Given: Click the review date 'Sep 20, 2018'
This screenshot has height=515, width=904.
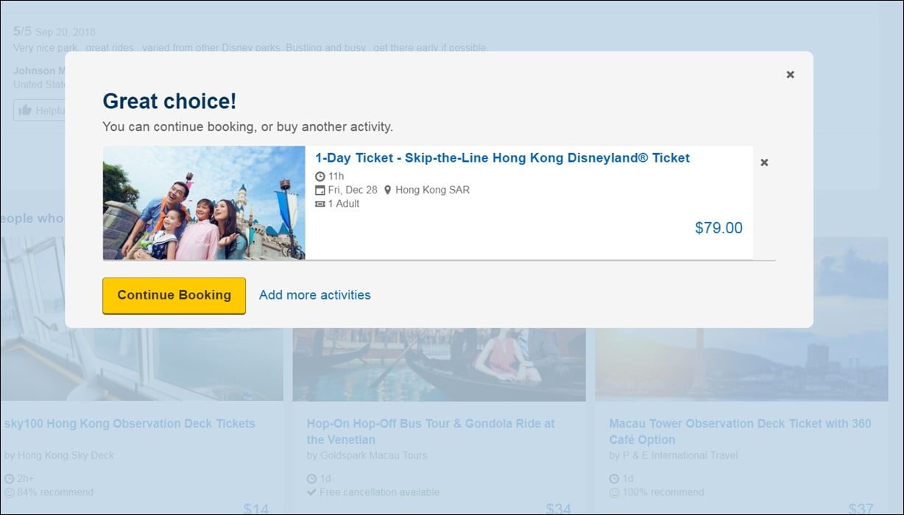Looking at the screenshot, I should pos(66,32).
